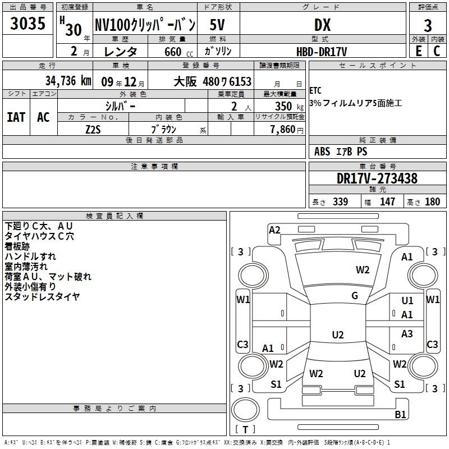Select the G windshield chip marker
Screen dimensions: 449x449
tap(355, 296)
